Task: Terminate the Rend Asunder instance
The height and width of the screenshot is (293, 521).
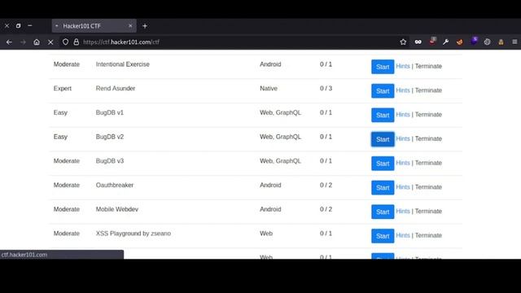Action: click(428, 90)
